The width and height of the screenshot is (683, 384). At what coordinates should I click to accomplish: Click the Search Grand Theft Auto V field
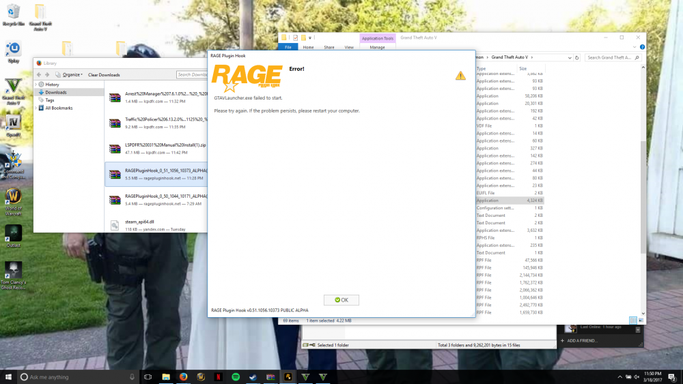[x=613, y=57]
